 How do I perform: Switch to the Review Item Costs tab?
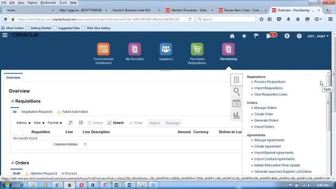pyautogui.click(x=243, y=10)
